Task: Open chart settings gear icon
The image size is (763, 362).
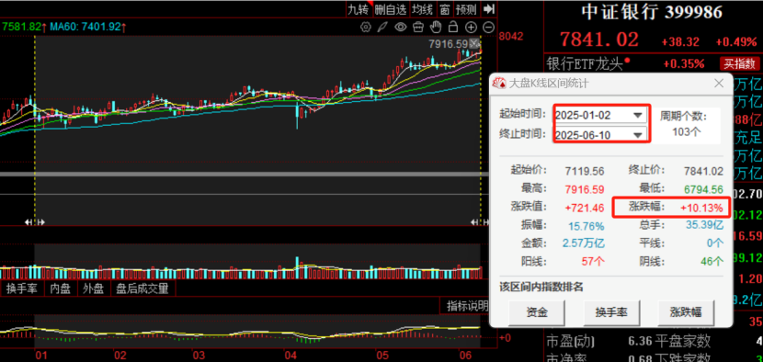Action: 366,28
